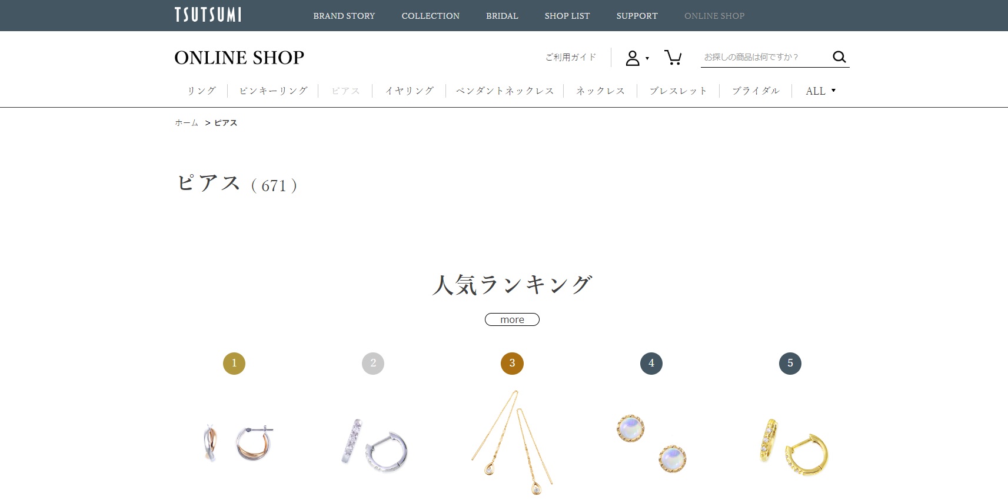Focus the product search field

click(764, 57)
